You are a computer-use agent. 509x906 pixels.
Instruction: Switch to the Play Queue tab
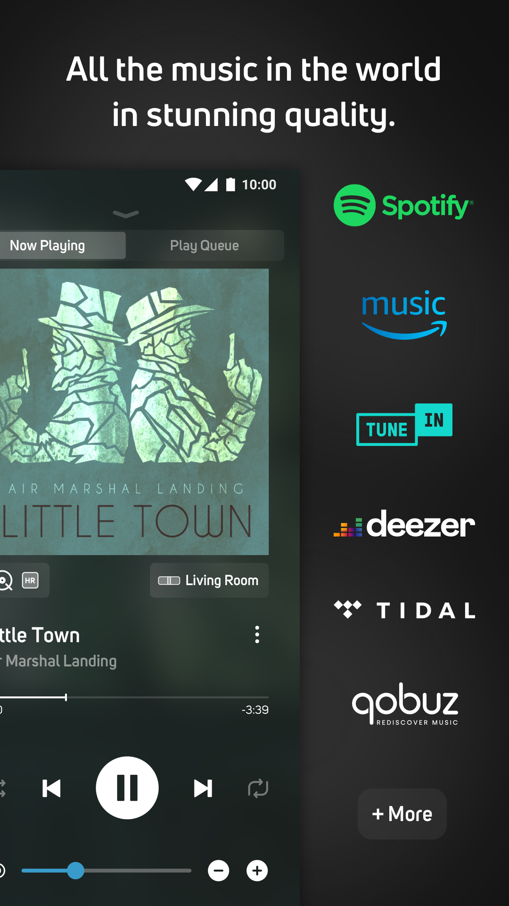[x=205, y=245]
